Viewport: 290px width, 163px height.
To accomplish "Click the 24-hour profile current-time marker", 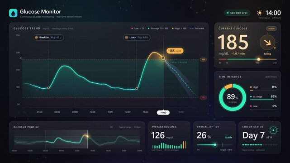I will coord(87,136).
